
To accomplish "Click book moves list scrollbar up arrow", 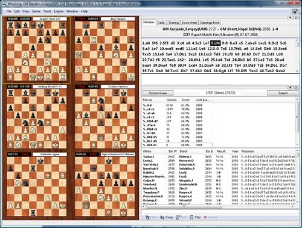I will point(297,99).
